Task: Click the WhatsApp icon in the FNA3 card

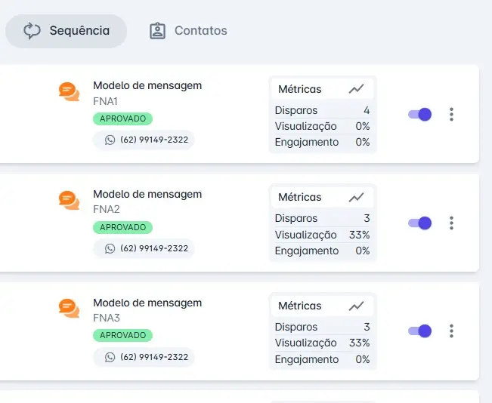Action: [110, 357]
